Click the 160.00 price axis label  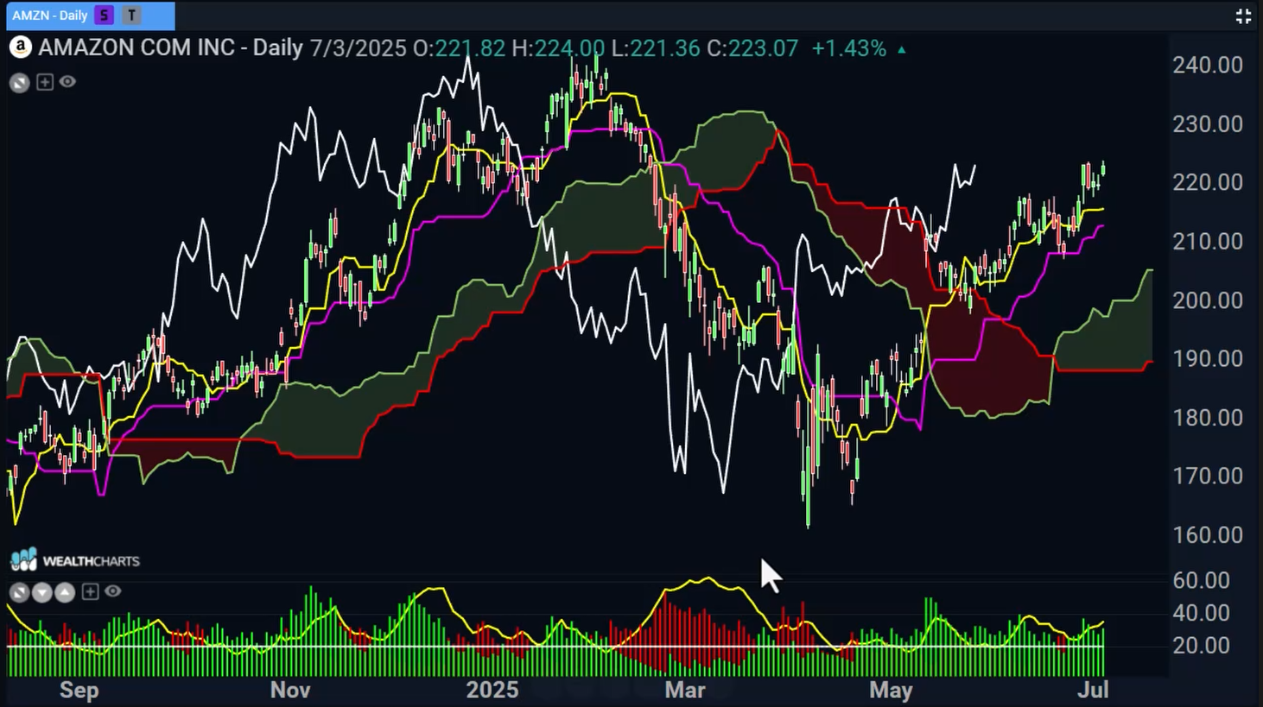click(x=1207, y=534)
